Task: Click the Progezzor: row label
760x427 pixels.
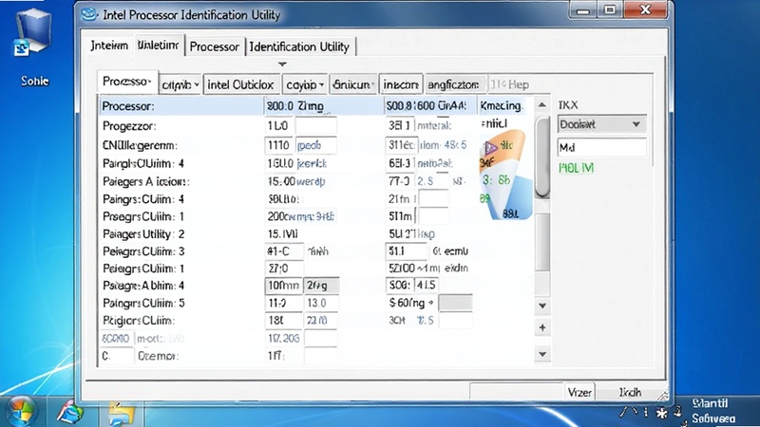Action: click(129, 126)
